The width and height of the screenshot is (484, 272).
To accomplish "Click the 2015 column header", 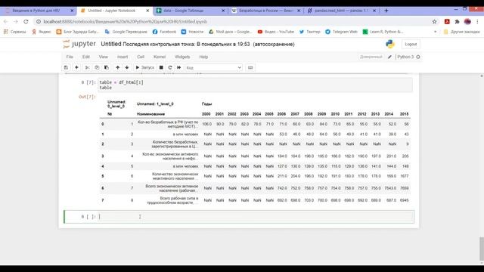I will pos(404,114).
